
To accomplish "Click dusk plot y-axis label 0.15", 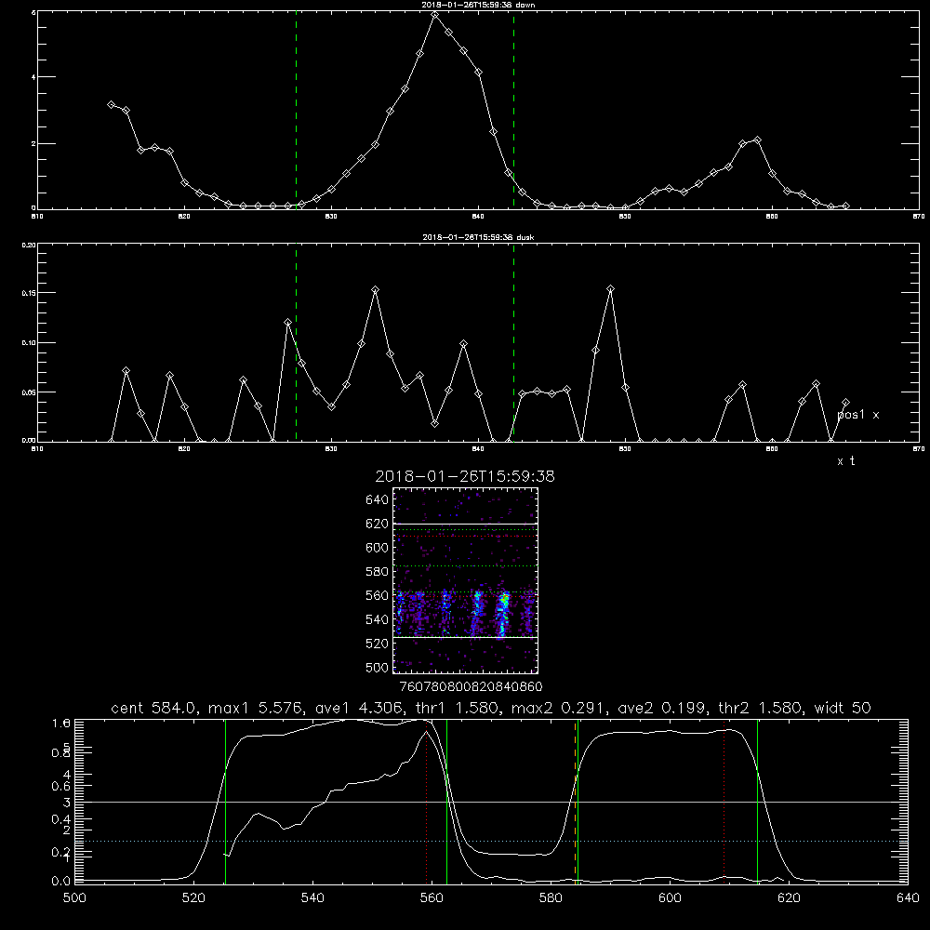I will click(x=29, y=293).
